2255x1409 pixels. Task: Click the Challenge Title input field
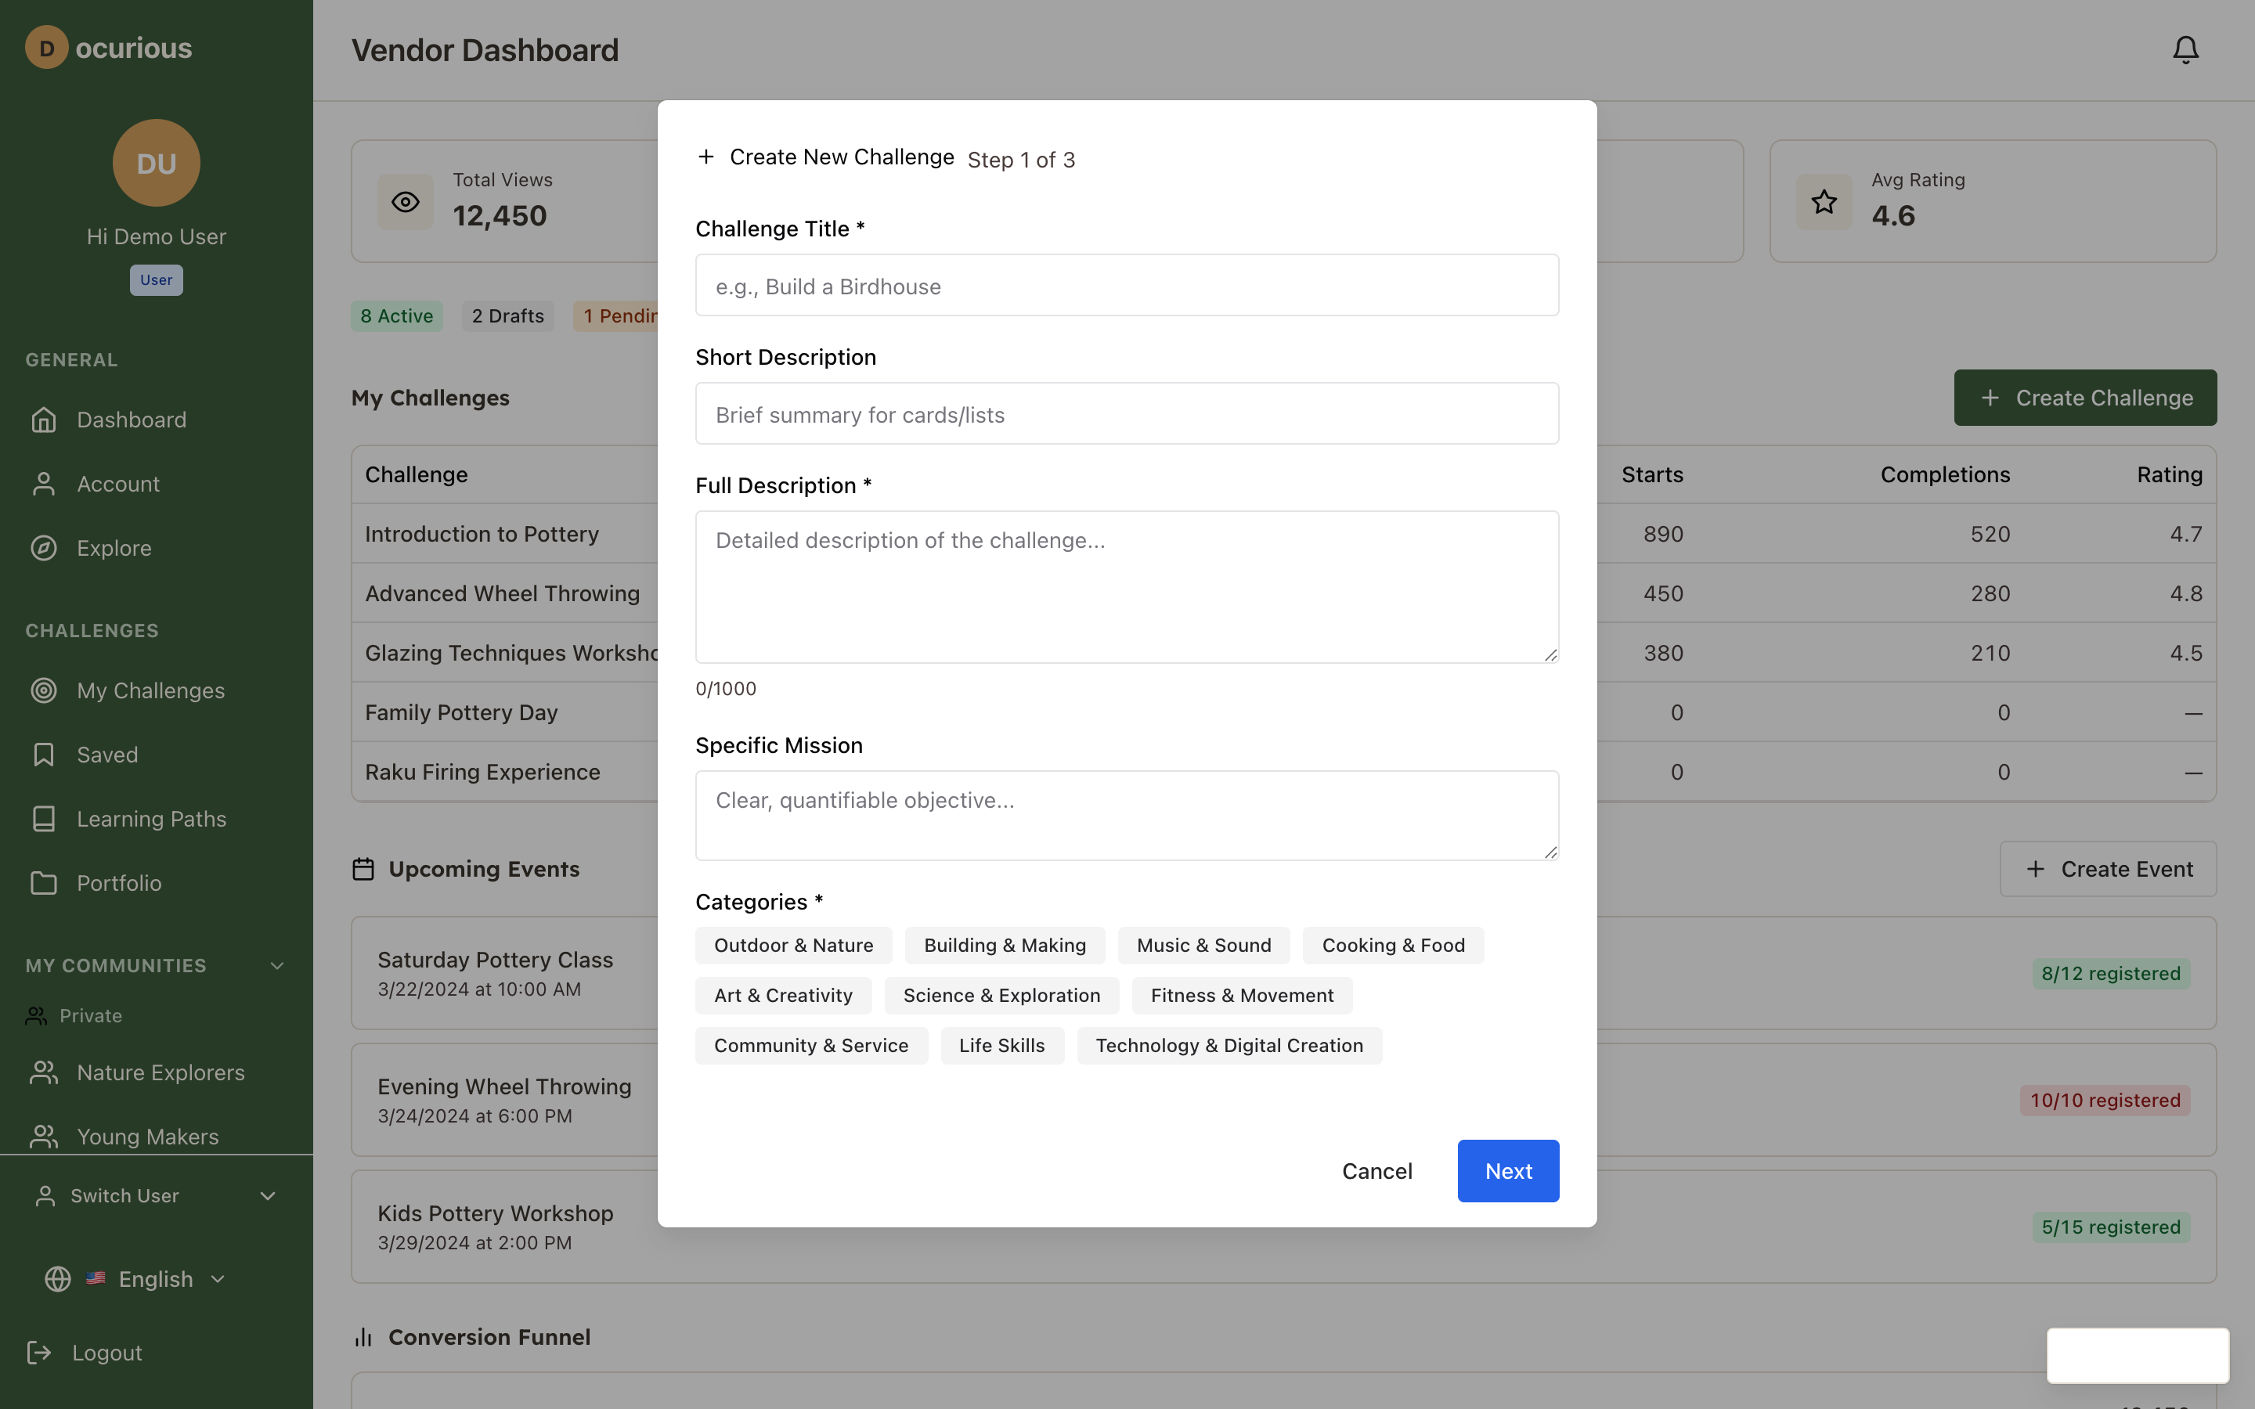click(1126, 285)
